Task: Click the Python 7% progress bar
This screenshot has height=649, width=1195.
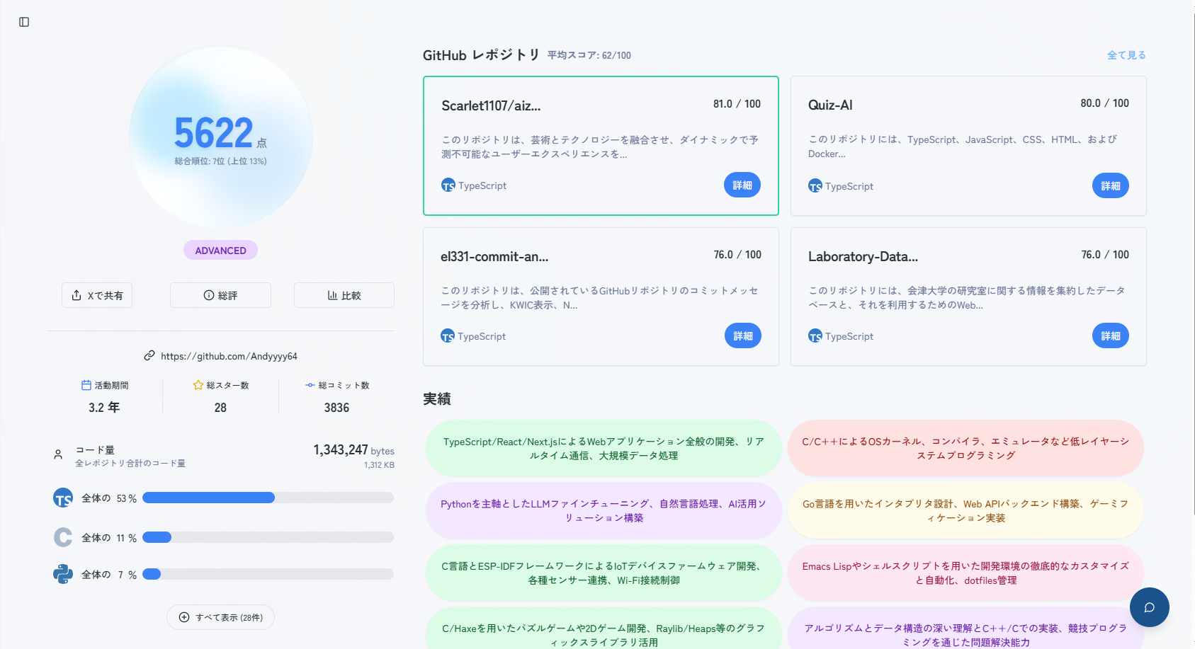Action: click(268, 574)
